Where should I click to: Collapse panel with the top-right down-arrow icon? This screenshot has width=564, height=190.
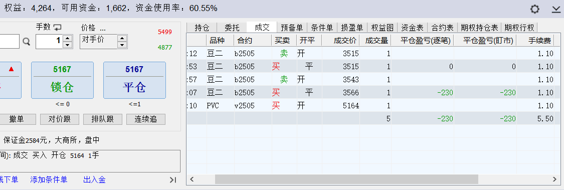[556, 10]
